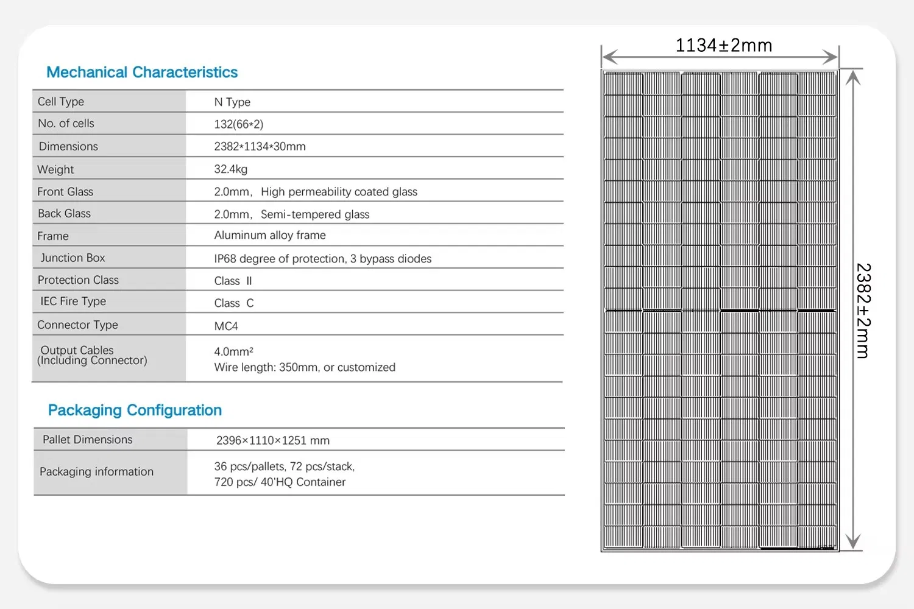The height and width of the screenshot is (609, 914).
Task: Select the MC4 connector type value
Action: 225,325
